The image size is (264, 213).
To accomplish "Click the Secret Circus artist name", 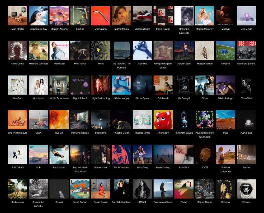I will [205, 202].
